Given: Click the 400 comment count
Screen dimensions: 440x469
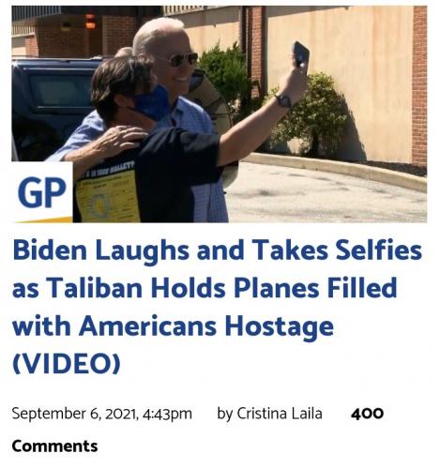Looking at the screenshot, I should (x=367, y=414).
